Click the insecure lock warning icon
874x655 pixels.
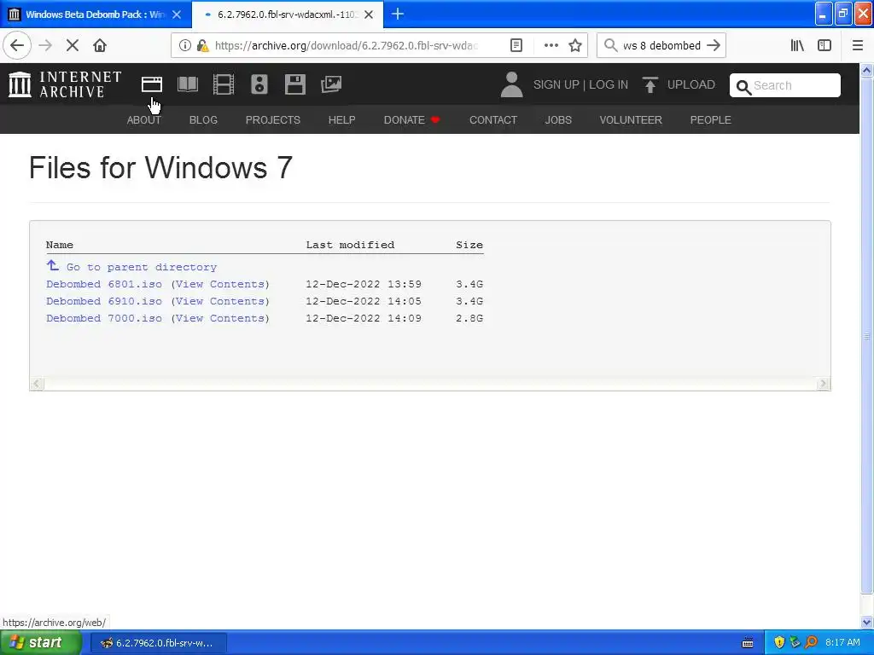click(203, 46)
